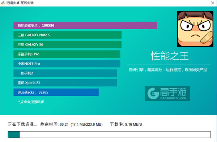Click the 自研引擎 description line
217x142 pixels.
[168, 70]
